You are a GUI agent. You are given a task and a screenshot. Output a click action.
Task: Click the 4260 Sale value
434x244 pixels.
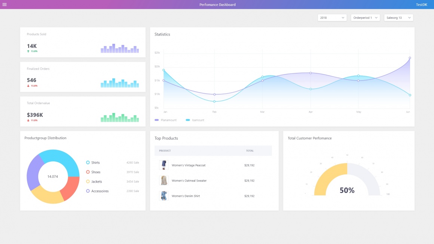tap(132, 162)
